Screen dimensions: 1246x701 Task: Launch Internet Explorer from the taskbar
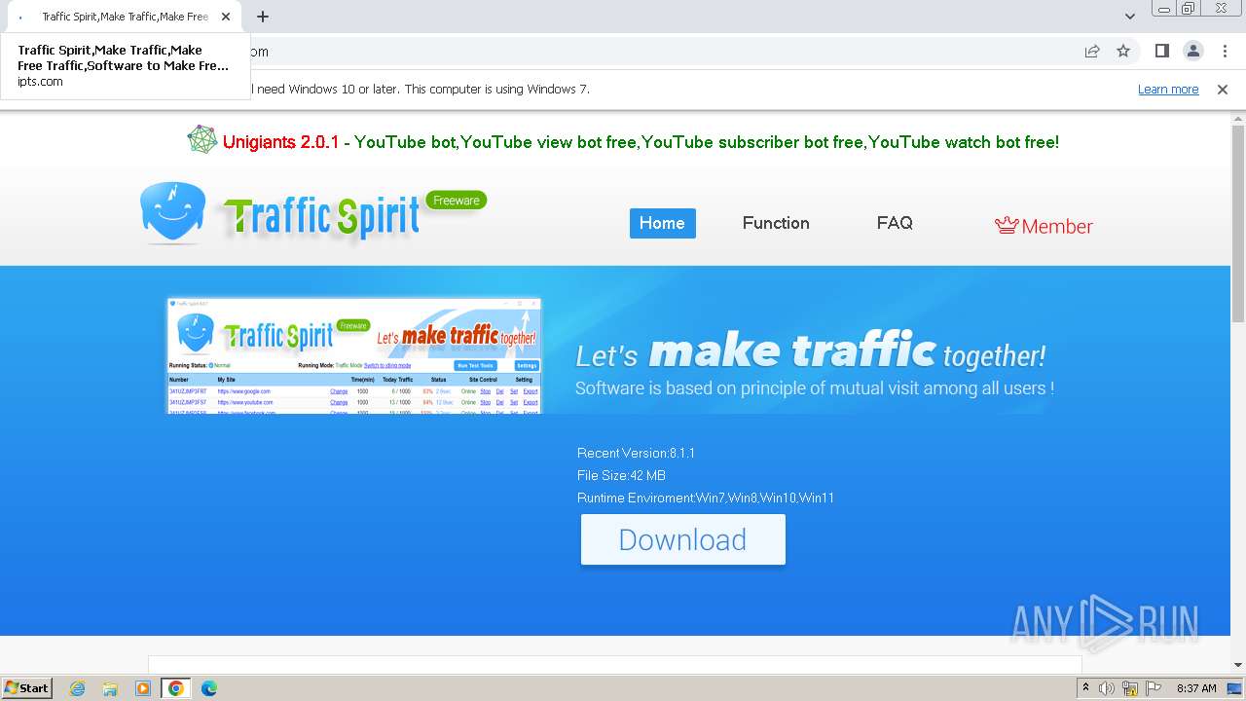point(78,688)
